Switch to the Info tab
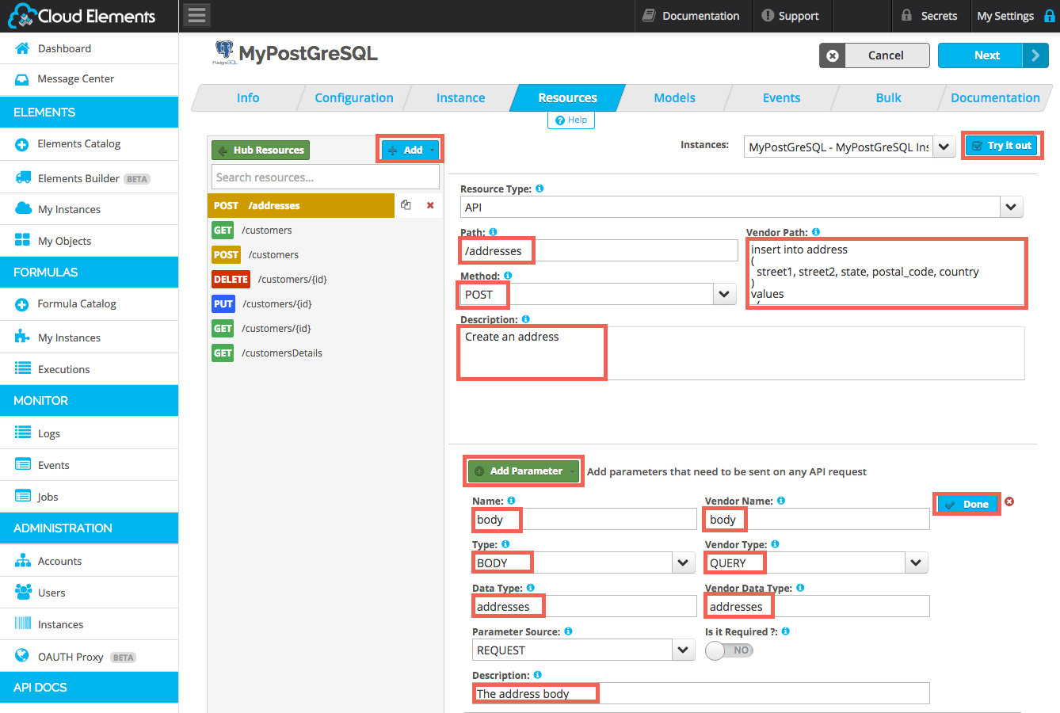This screenshot has height=713, width=1060. 248,98
